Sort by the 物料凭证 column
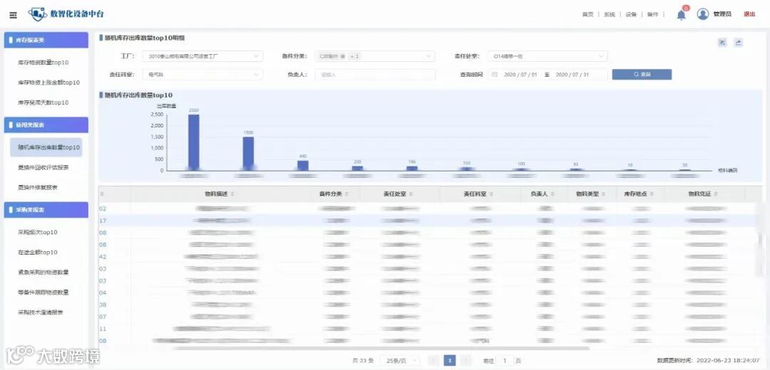Viewport: 770px width, 370px height. [x=716, y=194]
